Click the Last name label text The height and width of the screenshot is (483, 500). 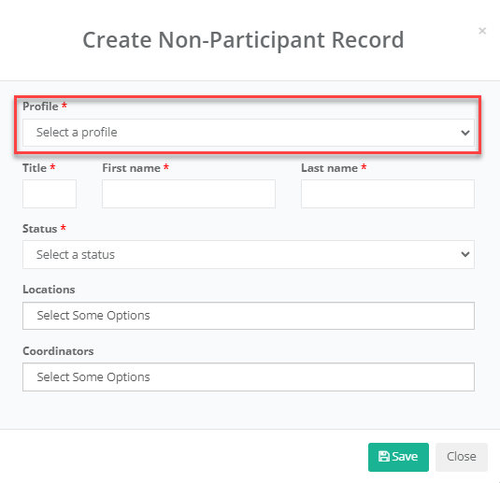[329, 168]
